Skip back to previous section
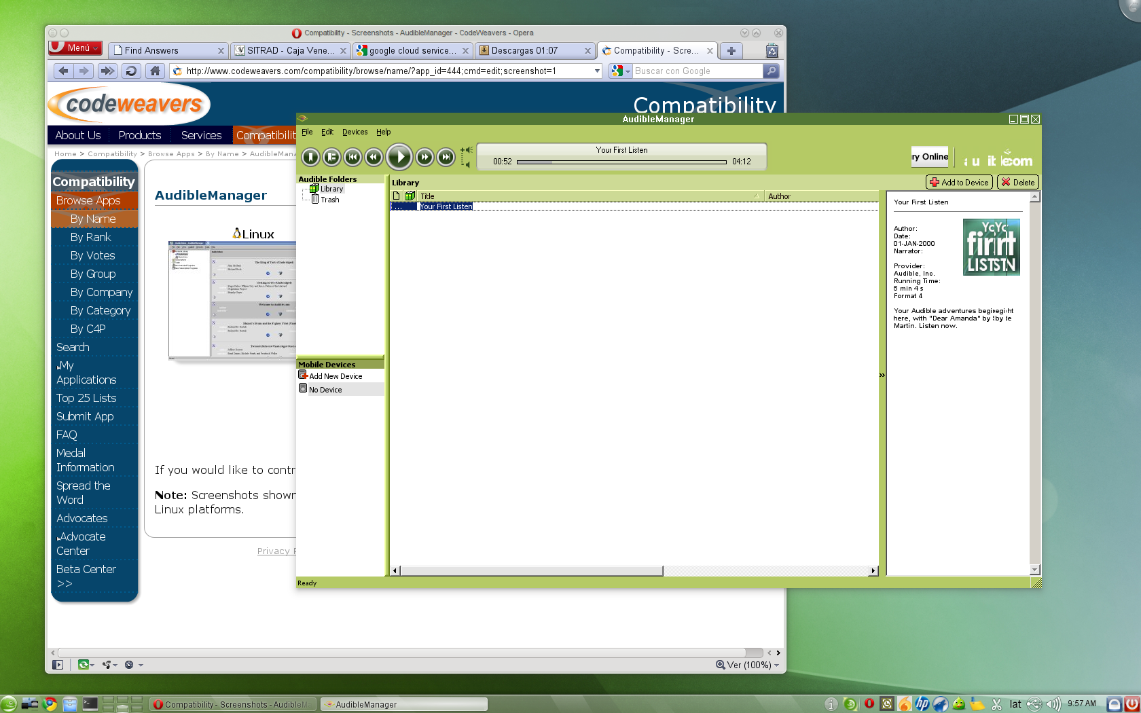This screenshot has height=713, width=1141. click(353, 157)
